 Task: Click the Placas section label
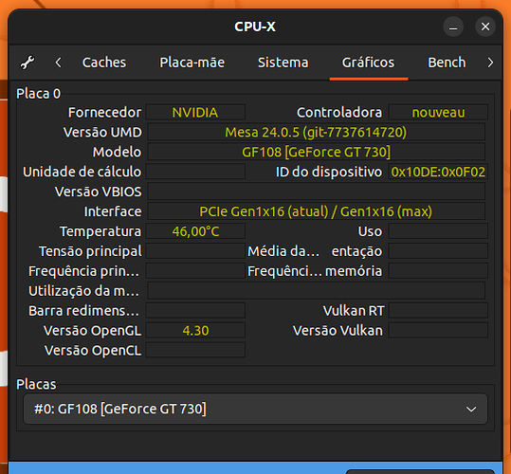coord(36,384)
